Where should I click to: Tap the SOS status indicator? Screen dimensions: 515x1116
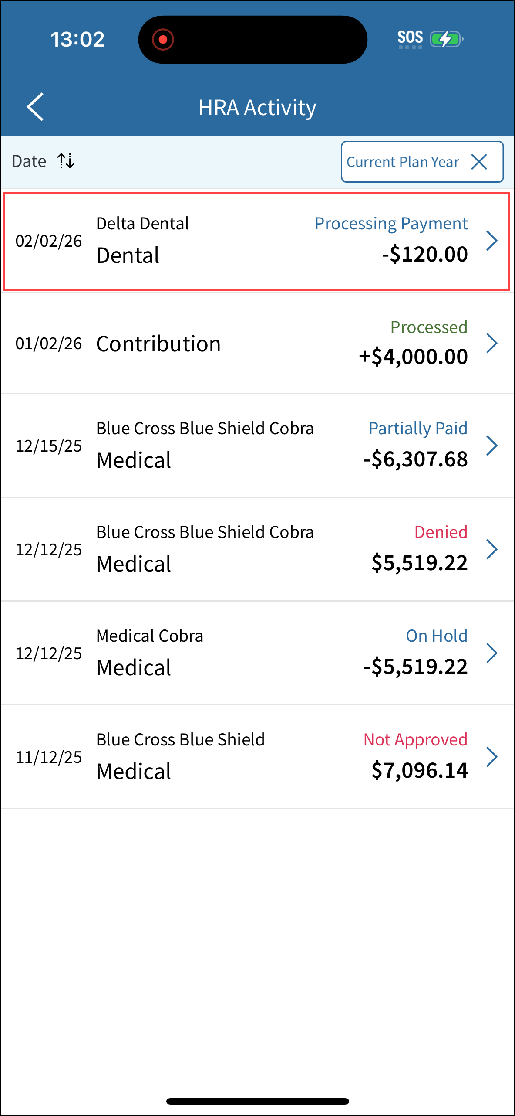click(410, 38)
